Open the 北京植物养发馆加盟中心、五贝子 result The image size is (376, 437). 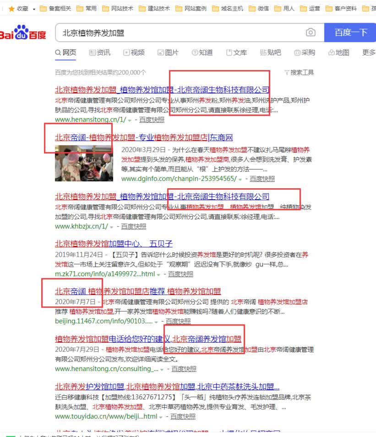point(117,244)
